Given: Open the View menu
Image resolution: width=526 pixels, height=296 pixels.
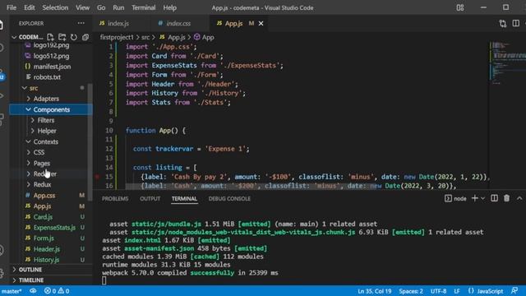Looking at the screenshot, I should [82, 7].
